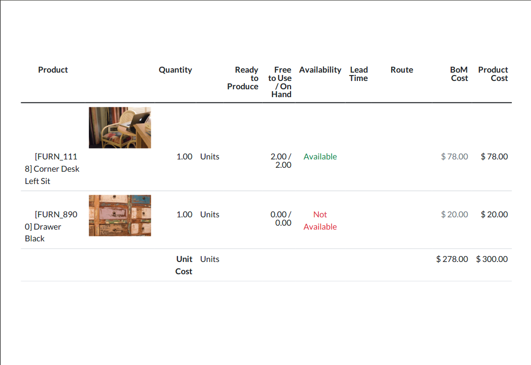Click the BoM Cost column header
This screenshot has width=531, height=365.
(459, 74)
